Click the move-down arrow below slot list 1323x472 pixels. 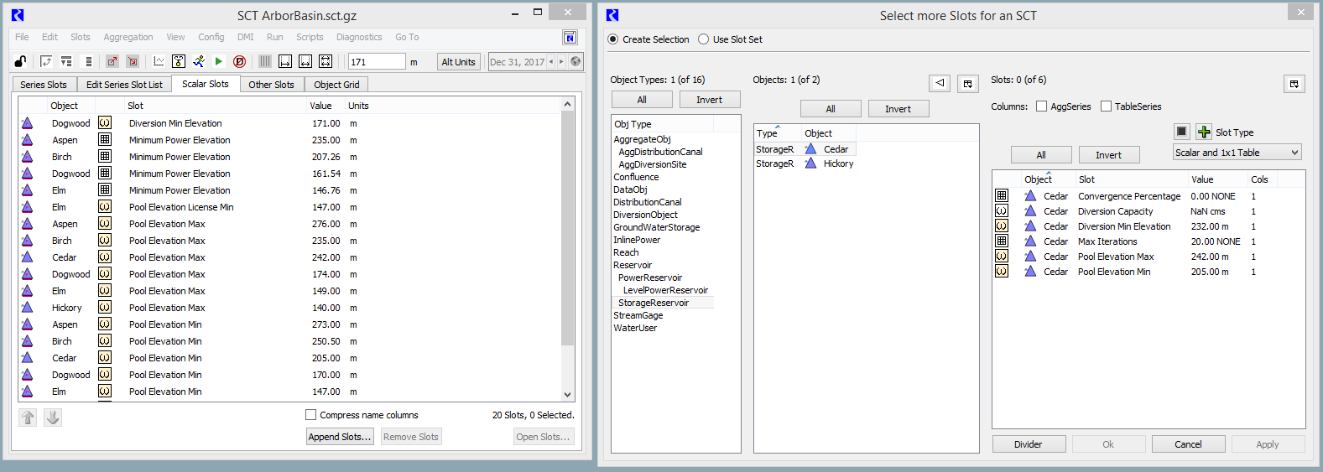click(53, 417)
